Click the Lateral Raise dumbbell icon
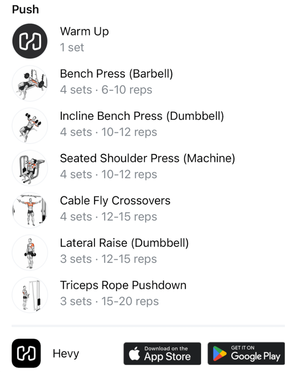The height and width of the screenshot is (372, 296). tap(30, 252)
